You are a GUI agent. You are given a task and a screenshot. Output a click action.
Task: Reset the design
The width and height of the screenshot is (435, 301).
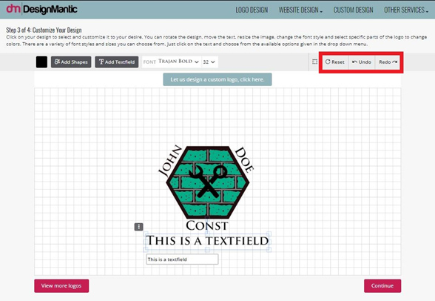click(x=335, y=62)
